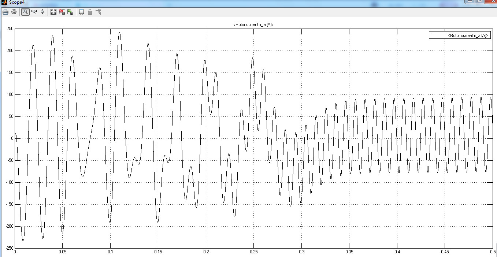This screenshot has width=497, height=257.
Task: Click the '250' y-axis label
Action: click(x=10, y=29)
